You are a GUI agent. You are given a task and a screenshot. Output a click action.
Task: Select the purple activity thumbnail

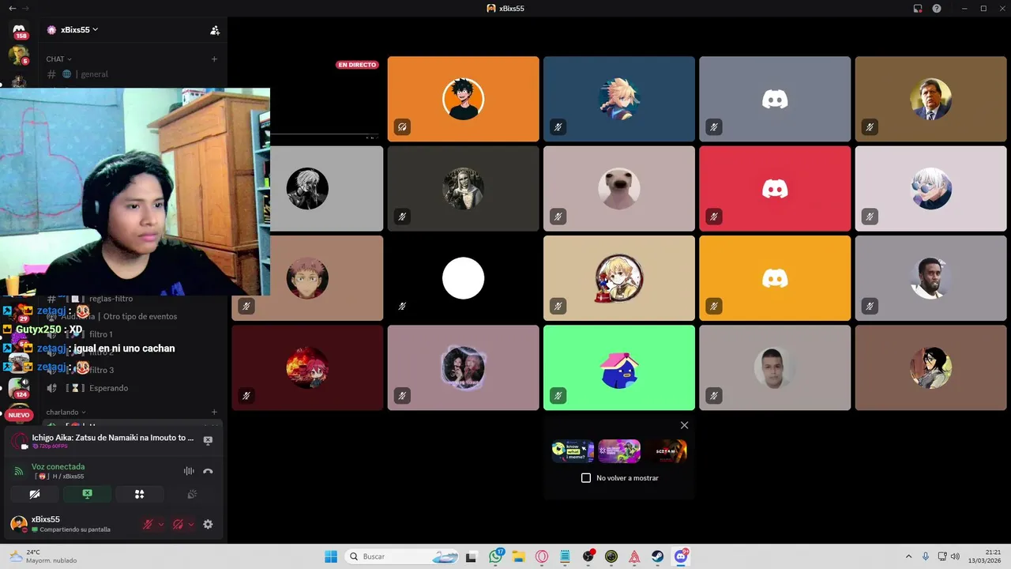619,451
